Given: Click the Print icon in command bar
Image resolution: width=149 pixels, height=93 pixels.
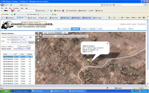Looking at the screenshot, I should click(122, 18).
